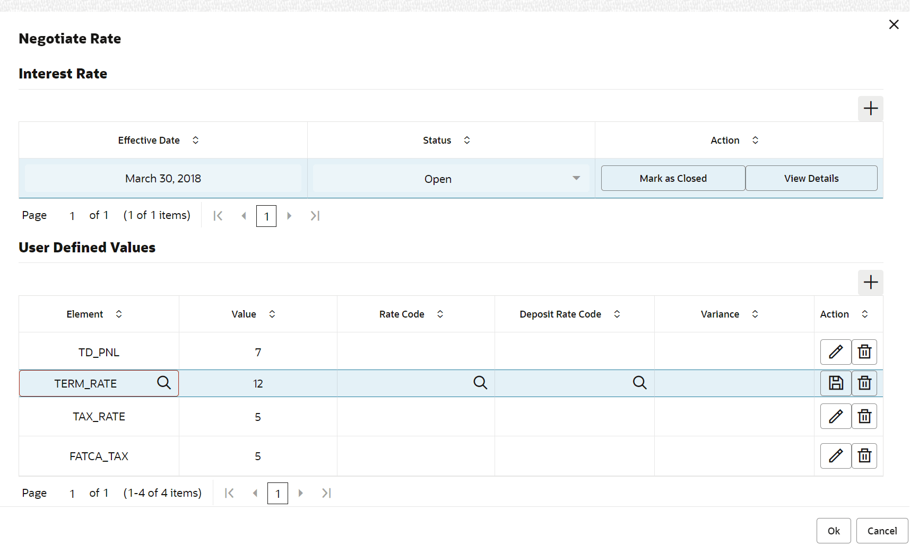910x545 pixels.
Task: Go to last page of User Defined Values
Action: (x=326, y=494)
